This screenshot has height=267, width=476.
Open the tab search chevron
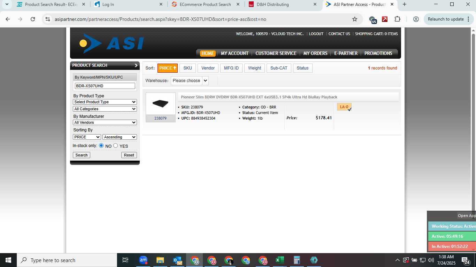click(x=7, y=5)
